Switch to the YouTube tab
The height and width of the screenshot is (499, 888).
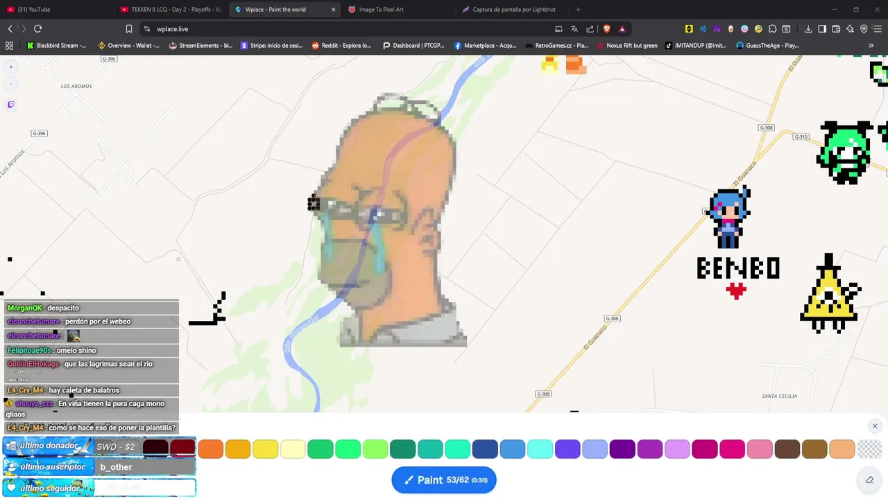(x=55, y=10)
